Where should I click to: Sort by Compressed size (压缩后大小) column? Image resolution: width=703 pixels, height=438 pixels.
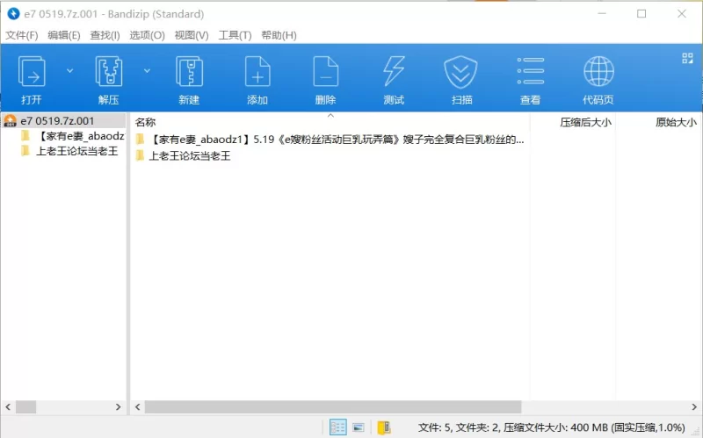coord(585,122)
